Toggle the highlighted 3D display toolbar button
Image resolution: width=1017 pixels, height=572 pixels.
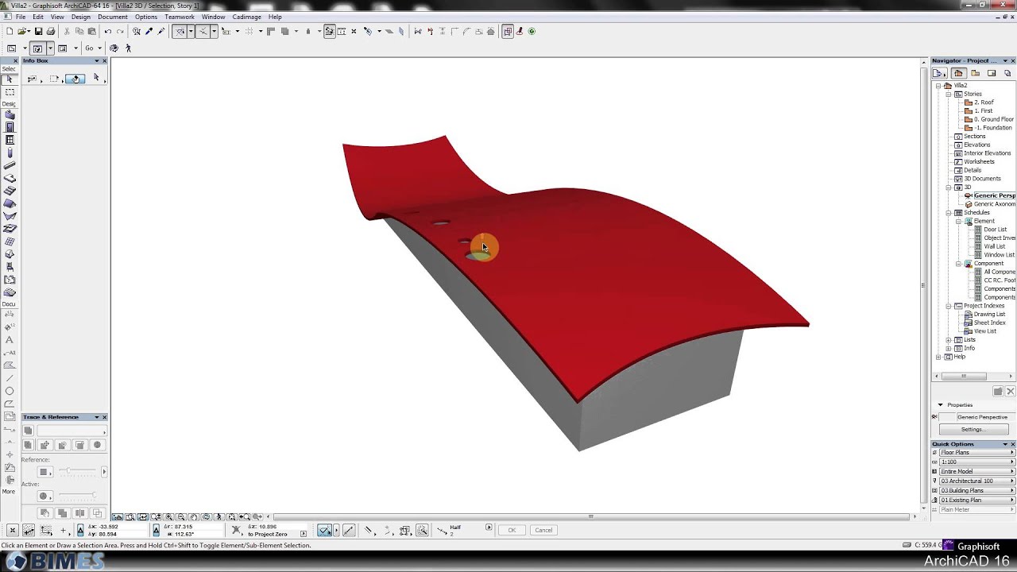point(508,32)
